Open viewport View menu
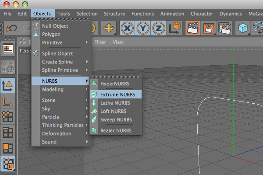Image resolution: width=263 pixels, height=175 pixels. tap(118, 42)
